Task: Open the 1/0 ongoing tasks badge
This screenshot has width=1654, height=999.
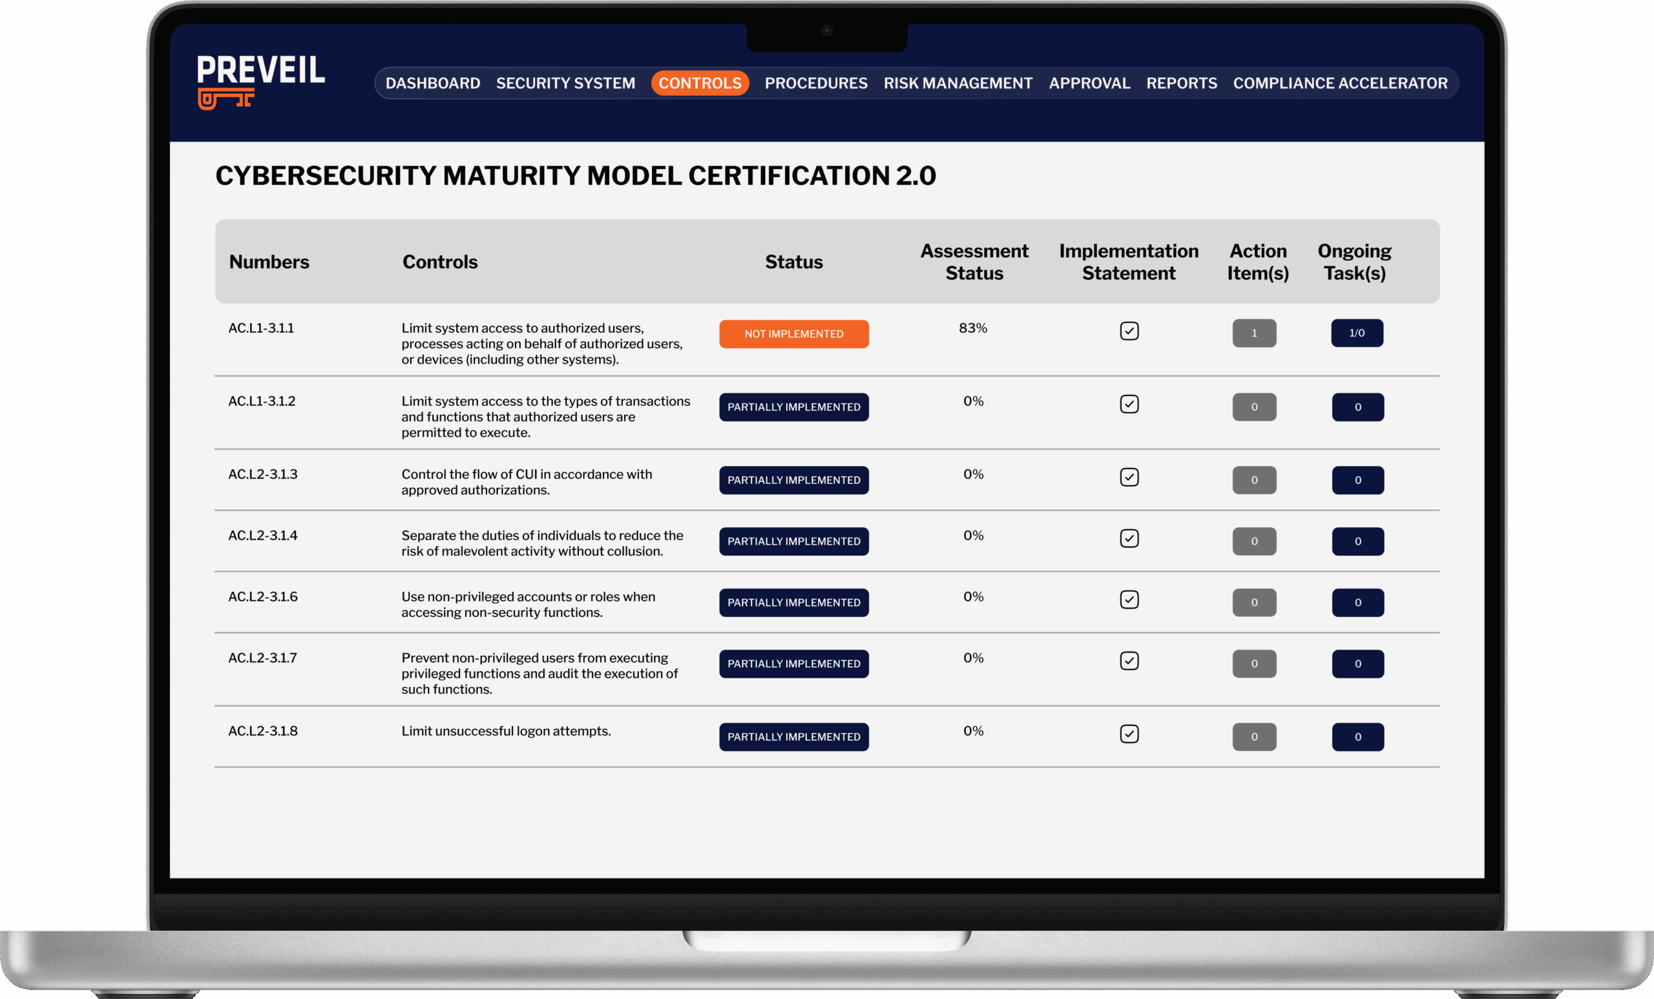Action: click(1357, 333)
